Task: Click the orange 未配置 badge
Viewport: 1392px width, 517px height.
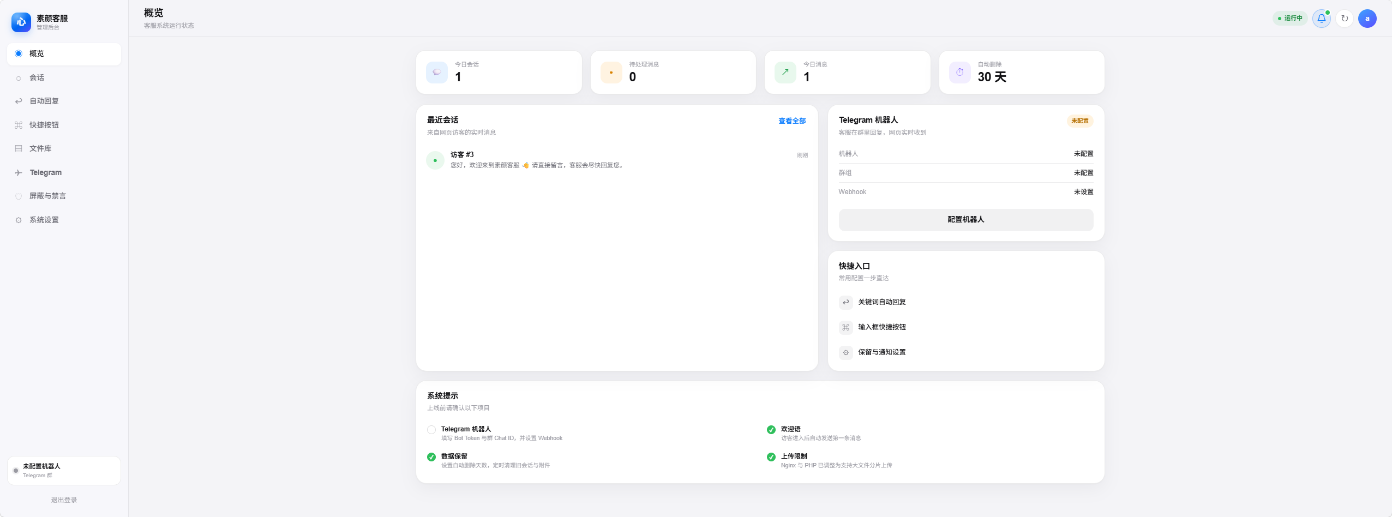Action: coord(1080,121)
